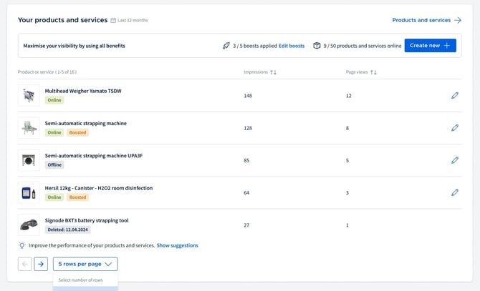Click 'Multihead Weigher Yamato TSDW' product name
The image size is (480, 291).
pyautogui.click(x=83, y=91)
